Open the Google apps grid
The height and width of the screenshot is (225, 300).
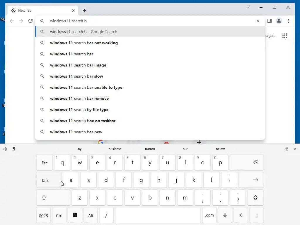click(285, 36)
